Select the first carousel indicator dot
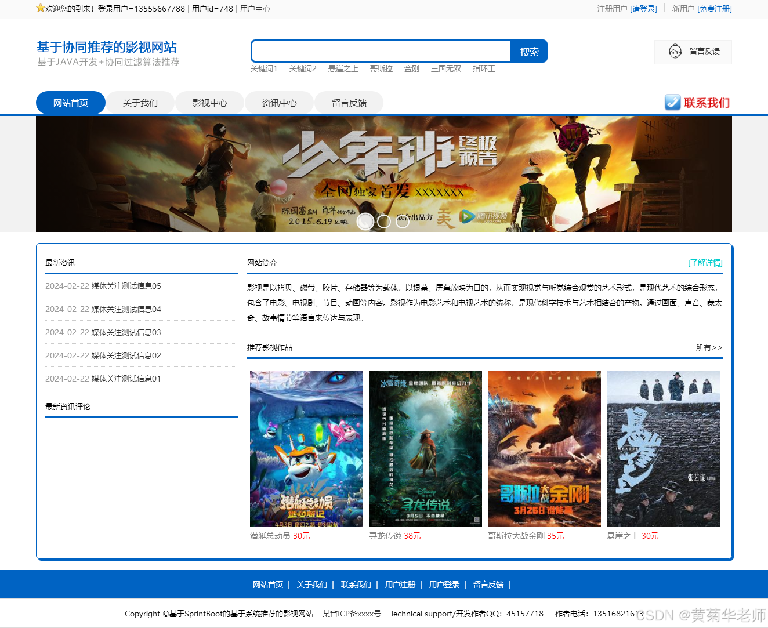The width and height of the screenshot is (768, 628). pos(365,222)
